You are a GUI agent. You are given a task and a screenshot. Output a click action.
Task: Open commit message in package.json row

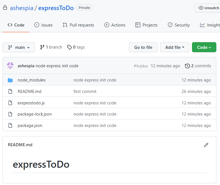95,126
